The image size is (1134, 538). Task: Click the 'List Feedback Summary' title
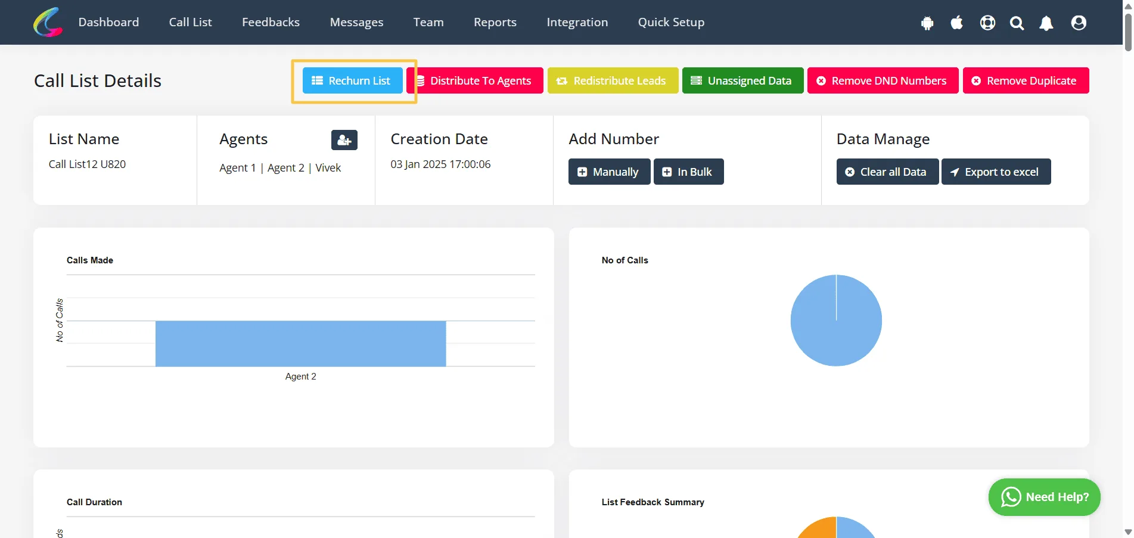(653, 502)
